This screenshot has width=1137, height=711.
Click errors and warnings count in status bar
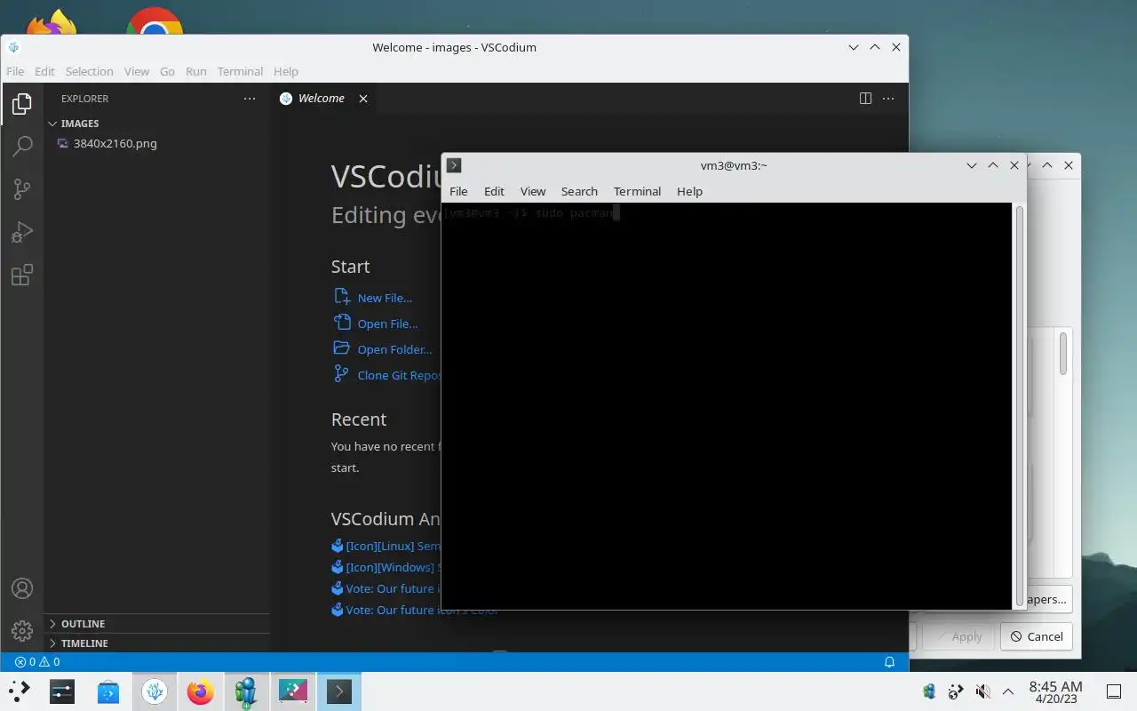37,662
